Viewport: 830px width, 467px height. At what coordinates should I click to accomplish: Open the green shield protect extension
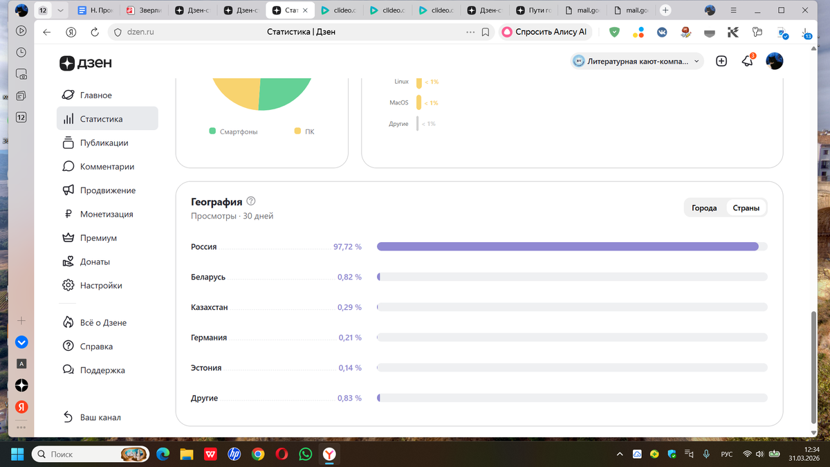point(614,32)
